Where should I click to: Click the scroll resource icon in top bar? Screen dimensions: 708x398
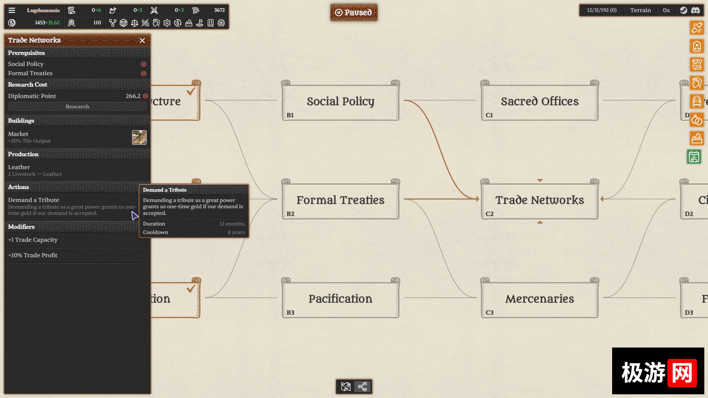[72, 10]
